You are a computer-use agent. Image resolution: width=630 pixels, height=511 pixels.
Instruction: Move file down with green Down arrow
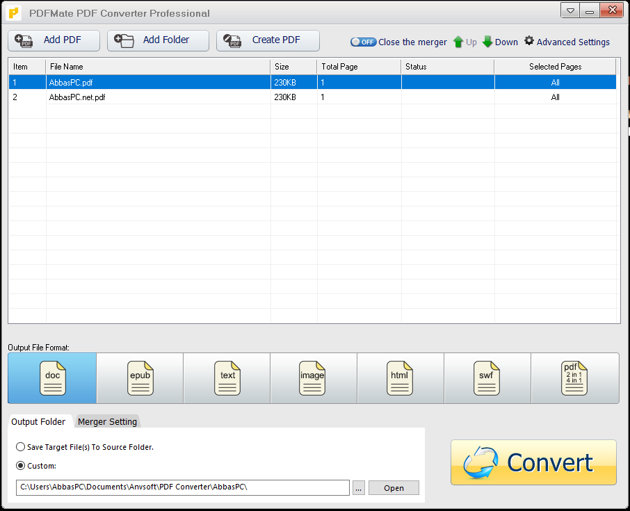pyautogui.click(x=500, y=42)
